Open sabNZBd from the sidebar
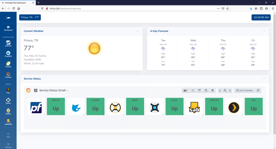Viewport: 276px width, 149px height. pyautogui.click(x=8, y=122)
